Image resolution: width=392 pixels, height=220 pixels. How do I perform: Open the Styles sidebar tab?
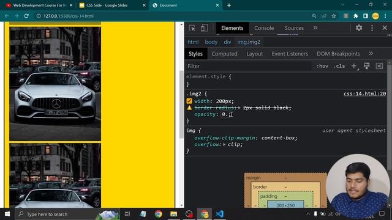pos(195,54)
